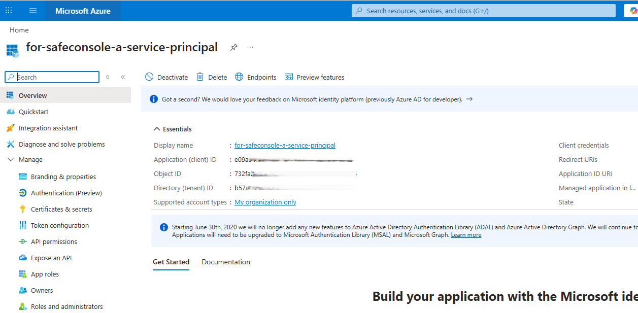This screenshot has width=638, height=313.
Task: Collapse the Manage section chevron
Action: coord(10,159)
